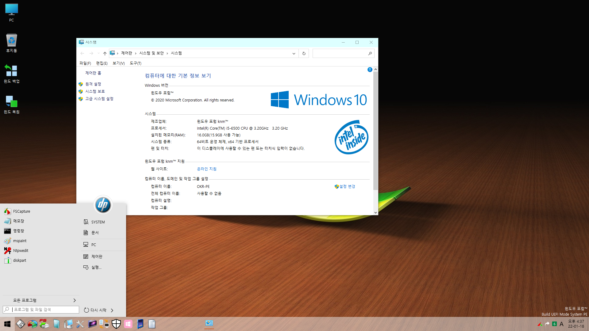Toggle the A input language indicator
The width and height of the screenshot is (589, 331).
tap(561, 324)
